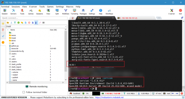The height and width of the screenshot is (99, 185).
Task: Close monitoring bar with red X
Action: pos(182,94)
